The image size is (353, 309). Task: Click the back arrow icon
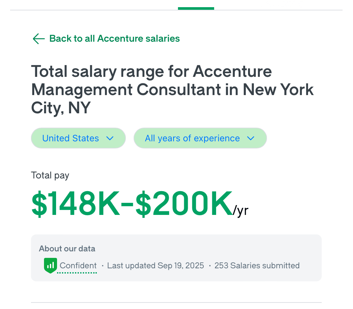(38, 39)
